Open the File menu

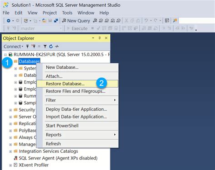(6, 13)
